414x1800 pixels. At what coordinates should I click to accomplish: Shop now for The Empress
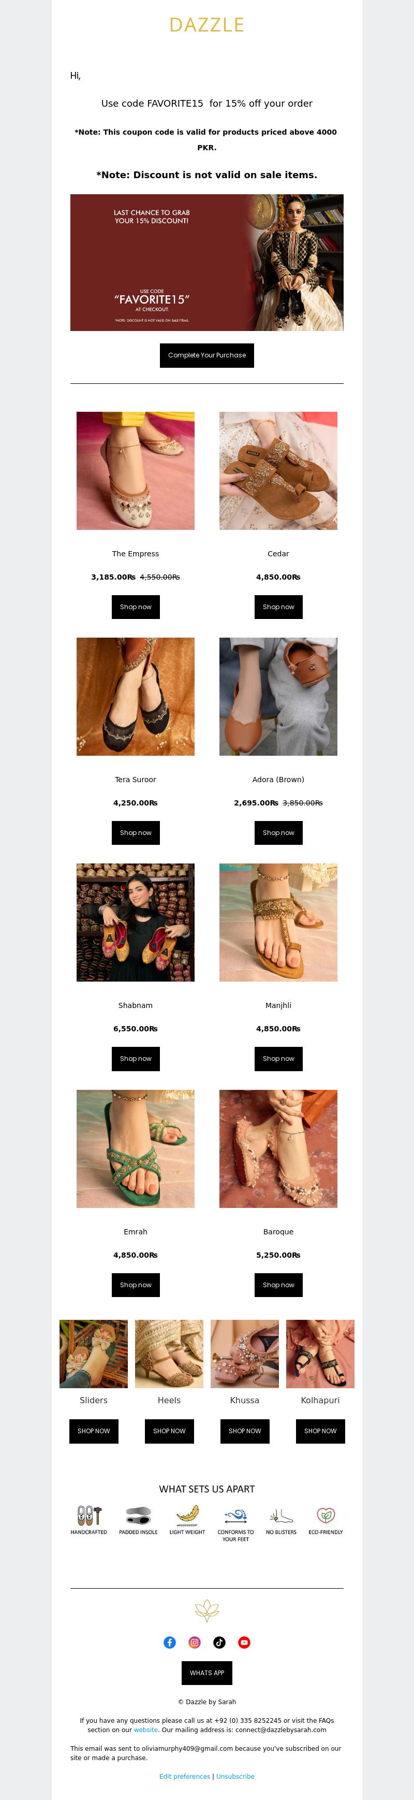click(x=136, y=607)
